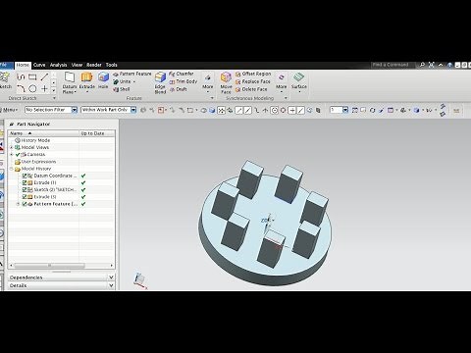Select the Profile curve sketch tool
Viewport: 471px width, 353px height.
pos(21,77)
